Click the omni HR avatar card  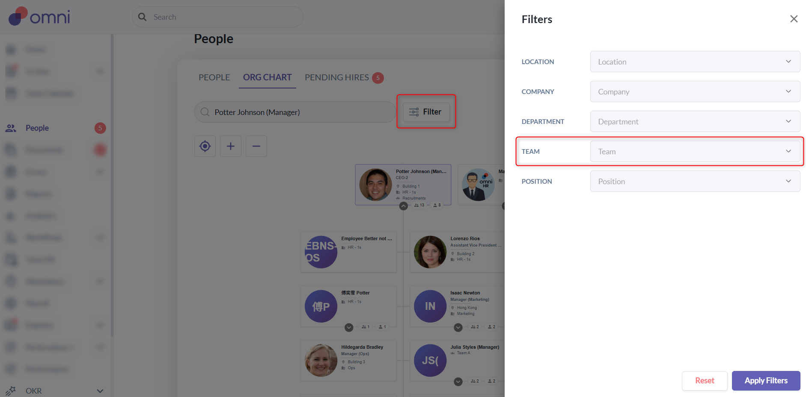pyautogui.click(x=479, y=185)
